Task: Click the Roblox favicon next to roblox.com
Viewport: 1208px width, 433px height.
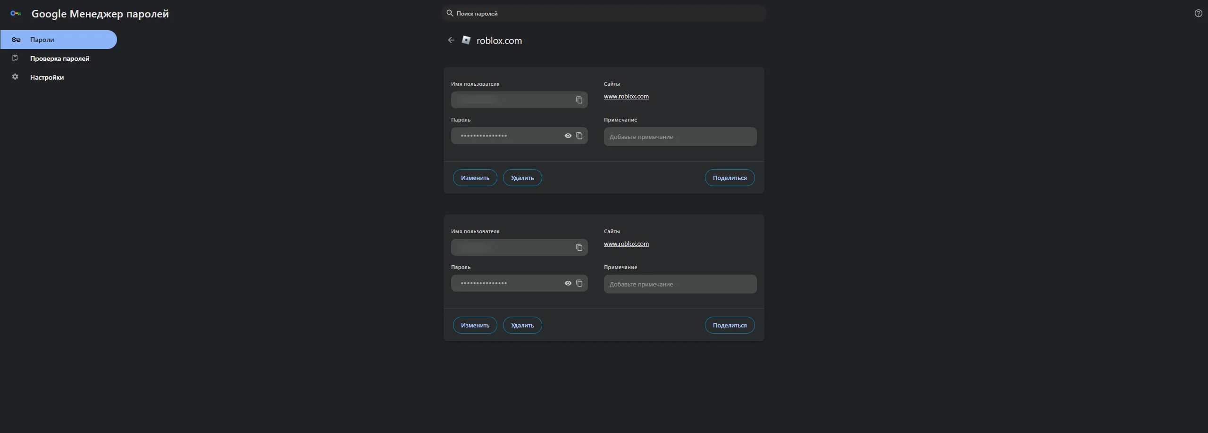Action: point(466,40)
